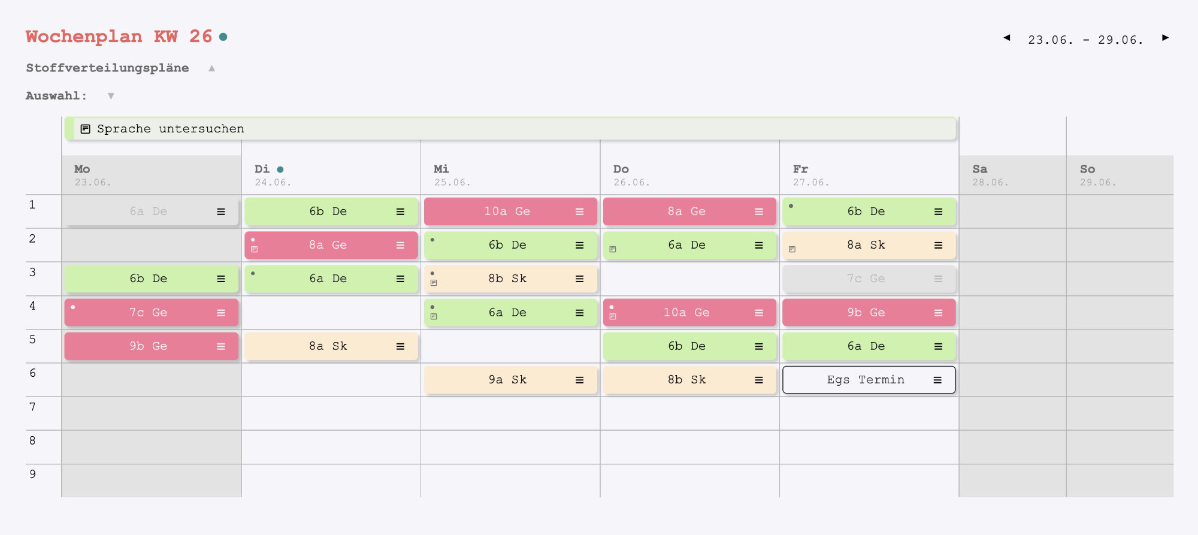The height and width of the screenshot is (535, 1198).
Task: Open menu icon of Tuesday 8a Ge lesson
Action: 400,245
